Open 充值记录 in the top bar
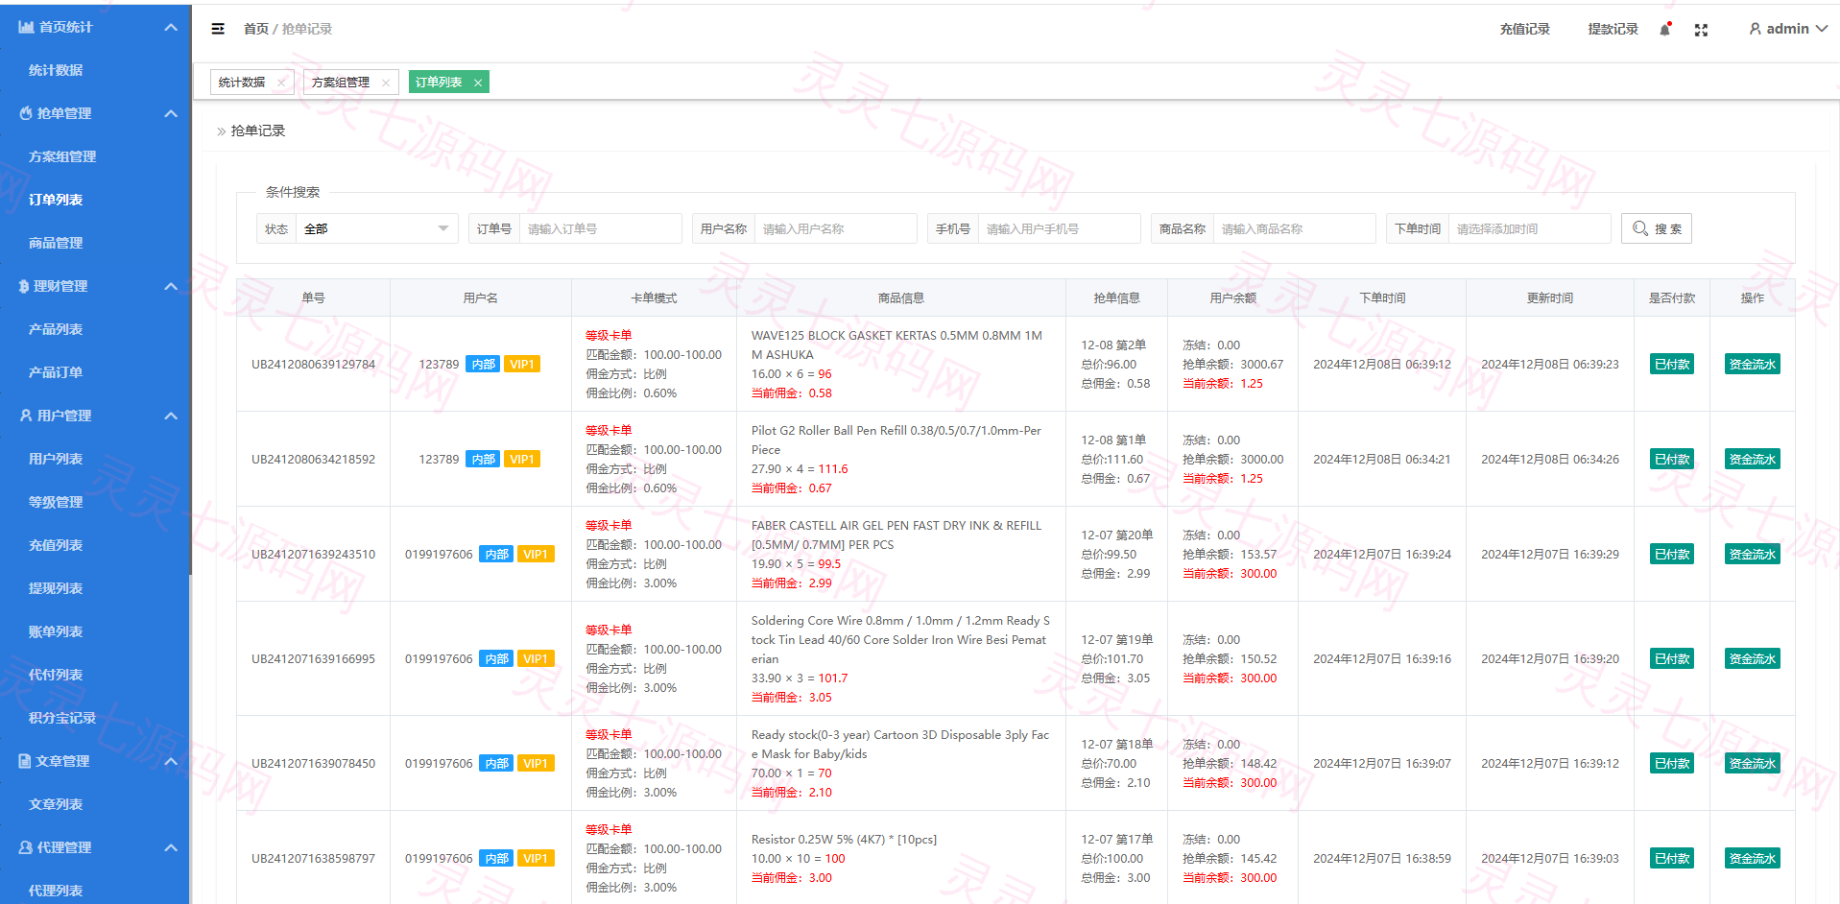The image size is (1840, 904). pyautogui.click(x=1524, y=29)
